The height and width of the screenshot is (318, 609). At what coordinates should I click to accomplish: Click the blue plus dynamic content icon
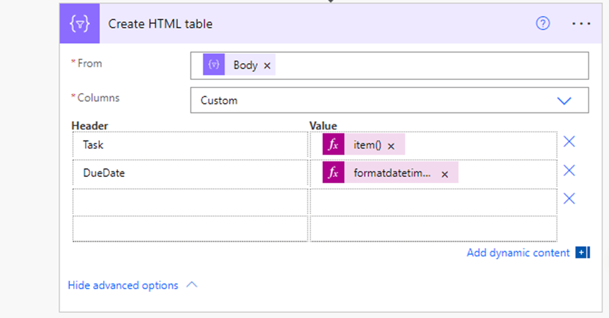(x=582, y=252)
